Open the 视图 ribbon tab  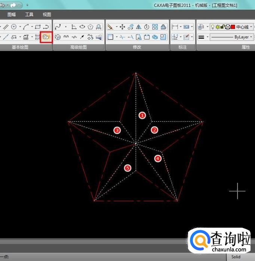47,15
